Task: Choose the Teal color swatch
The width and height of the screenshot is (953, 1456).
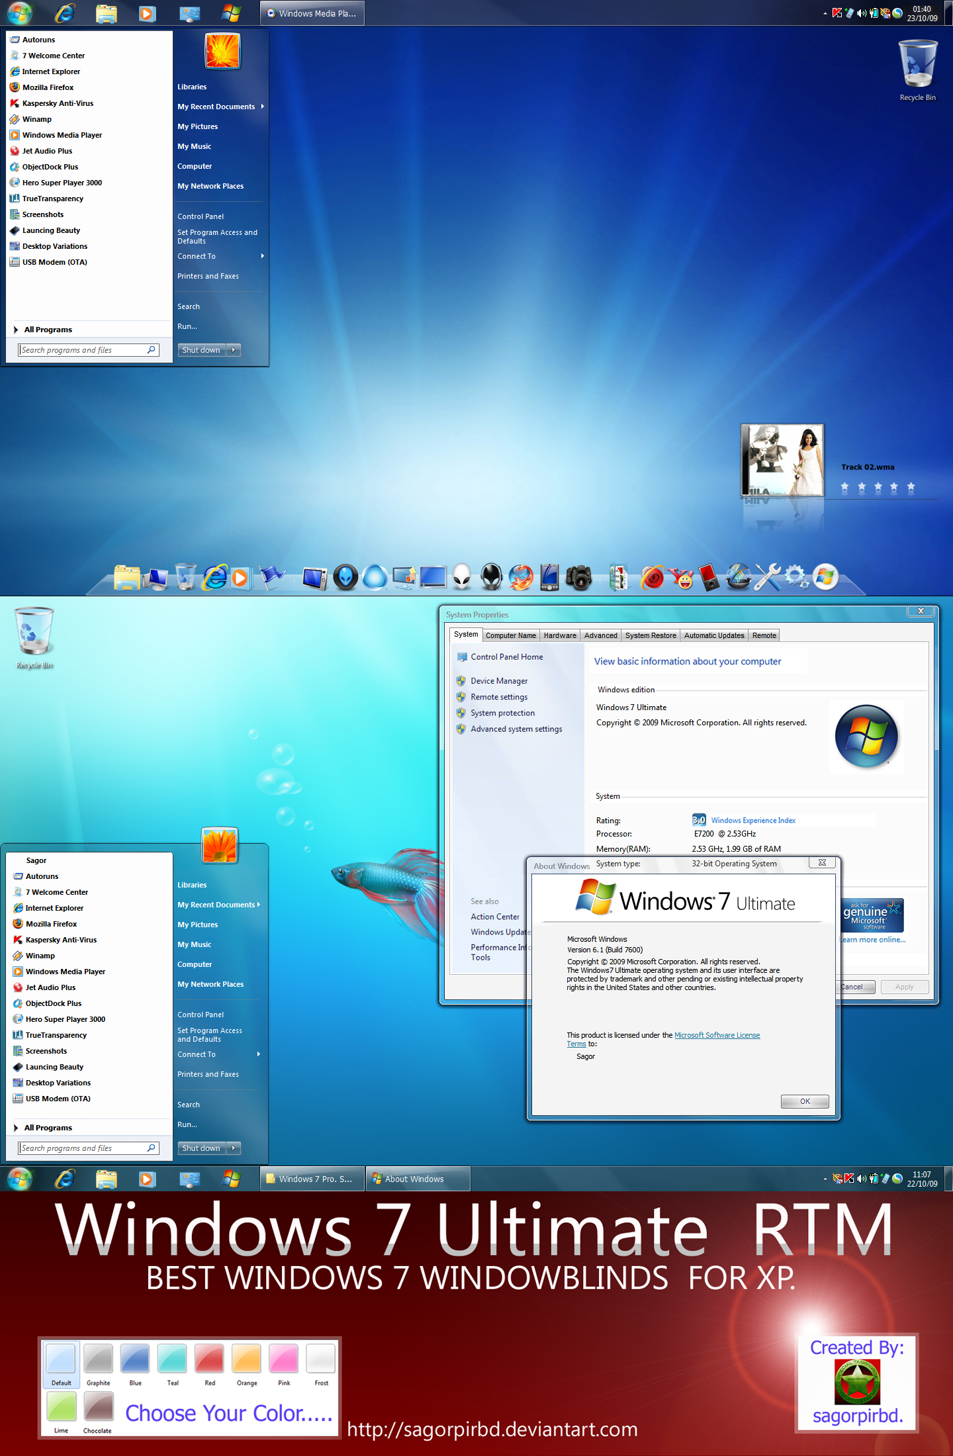Action: (x=172, y=1358)
